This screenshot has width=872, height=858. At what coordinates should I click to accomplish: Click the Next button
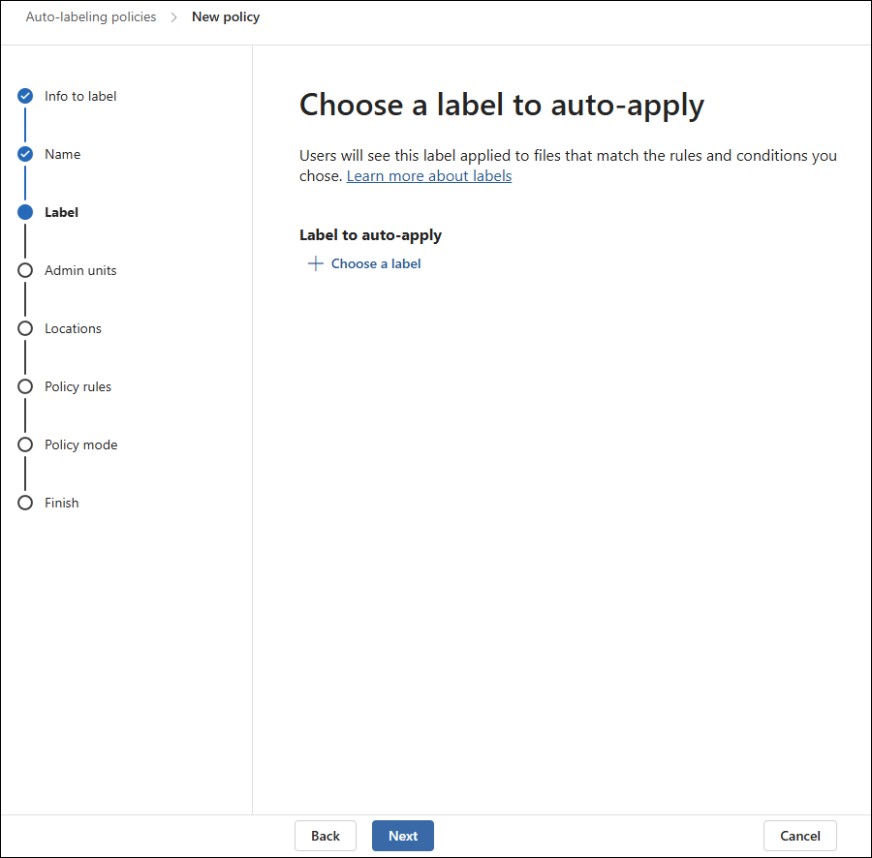tap(403, 835)
